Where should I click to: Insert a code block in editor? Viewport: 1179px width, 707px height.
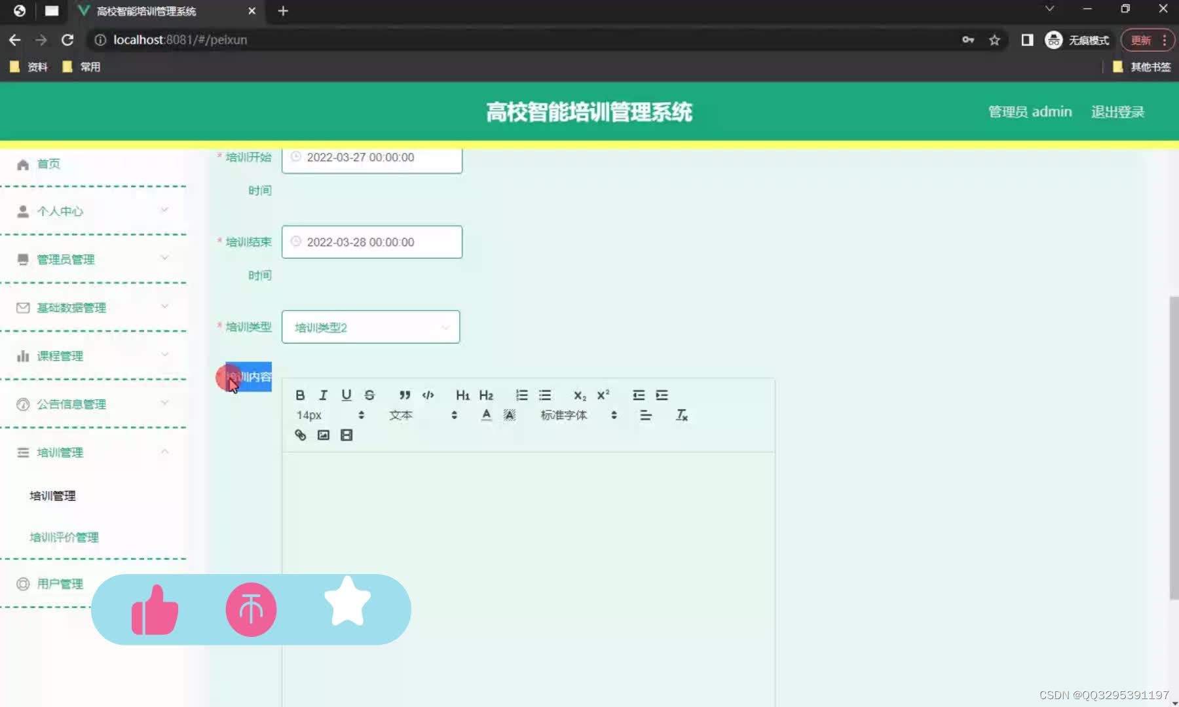428,395
